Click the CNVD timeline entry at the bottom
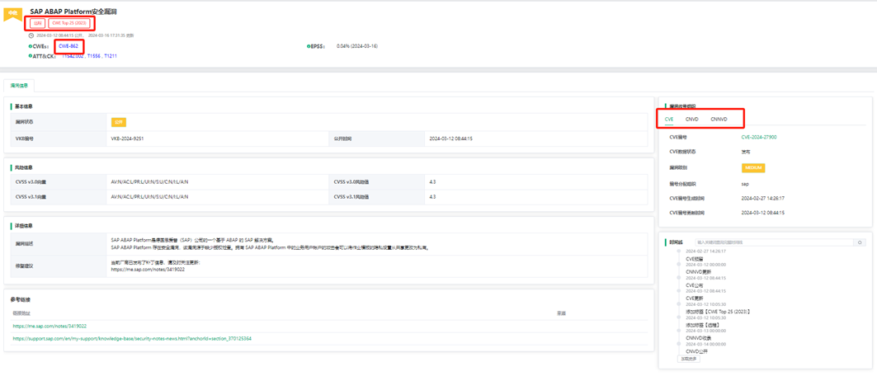The image size is (877, 376). (696, 351)
